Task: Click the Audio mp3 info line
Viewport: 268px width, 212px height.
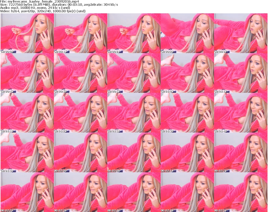Action: point(35,8)
